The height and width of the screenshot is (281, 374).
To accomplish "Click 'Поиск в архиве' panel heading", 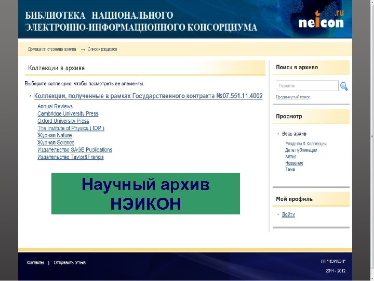I will click(297, 67).
